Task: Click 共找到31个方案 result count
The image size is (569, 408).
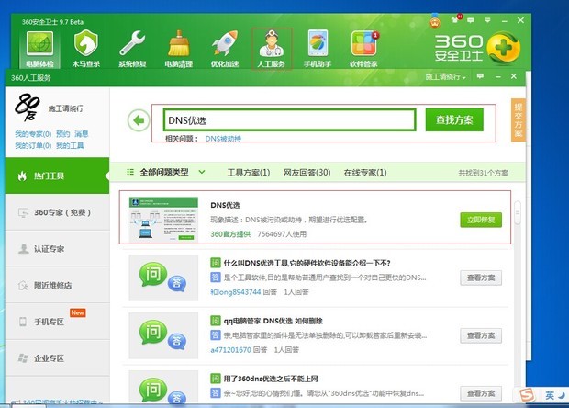Action: tap(484, 173)
